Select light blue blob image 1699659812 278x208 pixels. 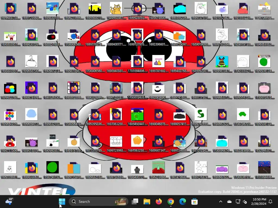31,117
